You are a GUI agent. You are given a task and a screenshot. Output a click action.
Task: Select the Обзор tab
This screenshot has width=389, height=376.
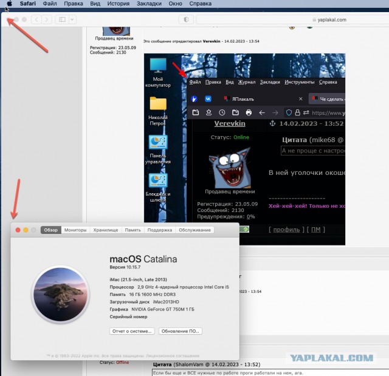(x=51, y=230)
